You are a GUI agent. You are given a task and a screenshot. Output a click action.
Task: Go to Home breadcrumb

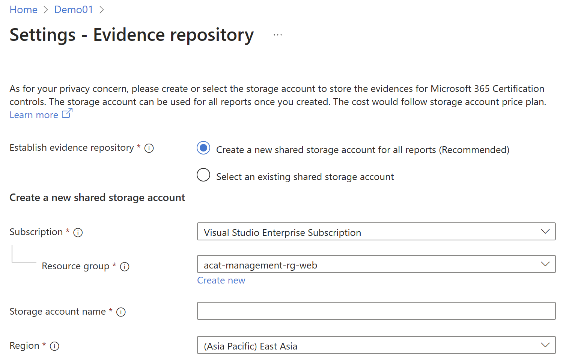tap(24, 10)
